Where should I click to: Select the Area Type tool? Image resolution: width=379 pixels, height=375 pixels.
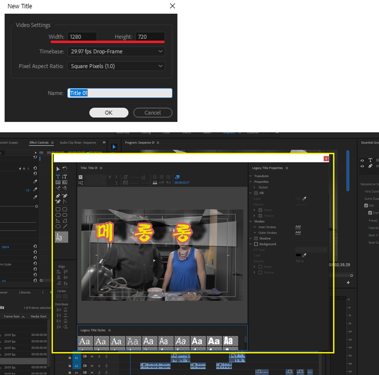tap(58, 182)
